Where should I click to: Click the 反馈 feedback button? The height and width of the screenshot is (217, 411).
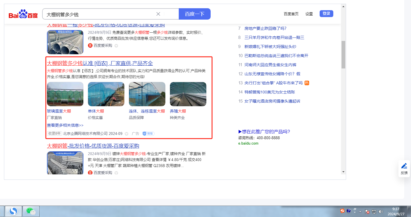pos(404,169)
